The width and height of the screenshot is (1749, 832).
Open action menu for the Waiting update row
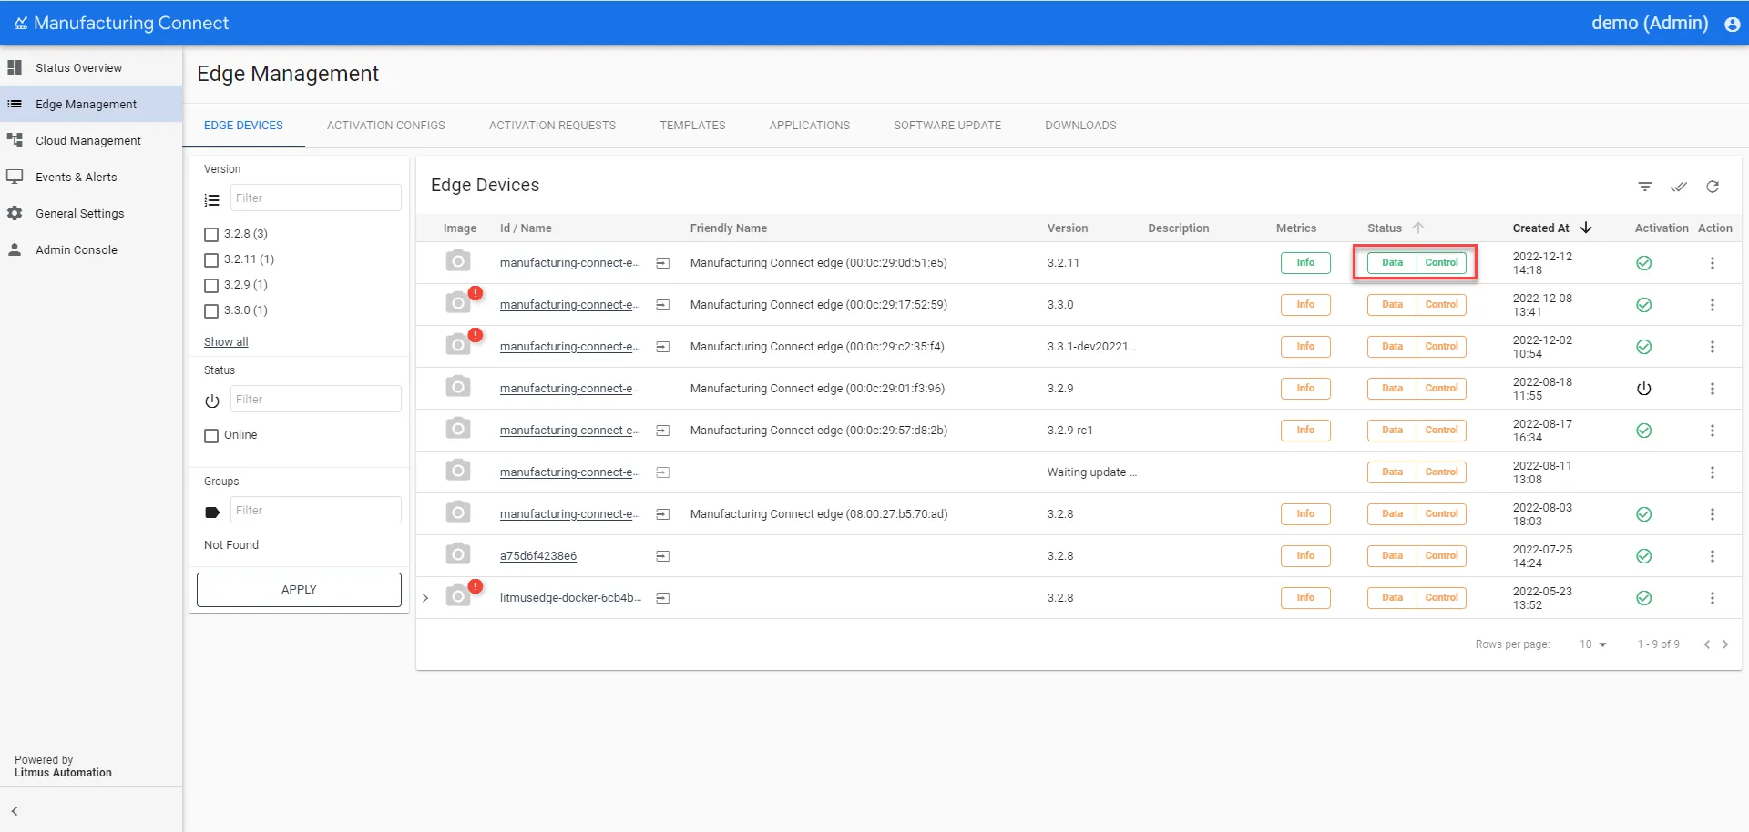tap(1713, 472)
